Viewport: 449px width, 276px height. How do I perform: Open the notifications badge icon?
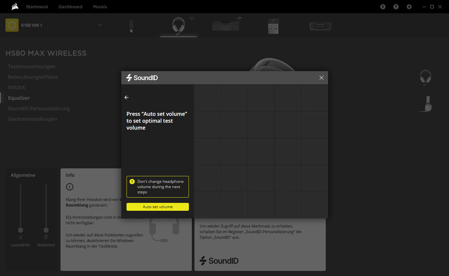[383, 7]
